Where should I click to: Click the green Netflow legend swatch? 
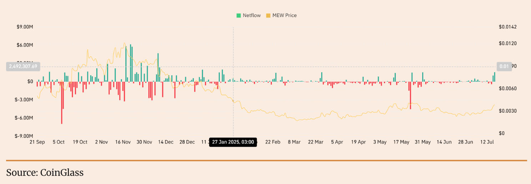click(238, 16)
